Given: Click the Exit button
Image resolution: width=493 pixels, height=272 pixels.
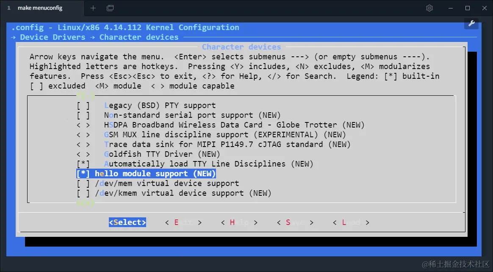Looking at the screenshot, I should (x=183, y=222).
